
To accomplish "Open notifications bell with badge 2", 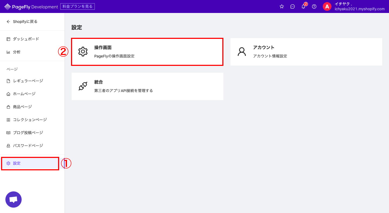I will click(304, 6).
